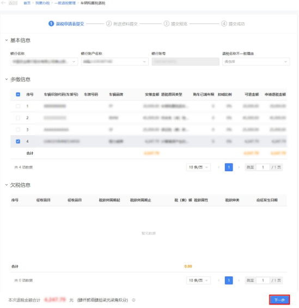Click page 1 button in 欠税信息 pagination
The height and width of the screenshot is (308, 299).
[229, 281]
